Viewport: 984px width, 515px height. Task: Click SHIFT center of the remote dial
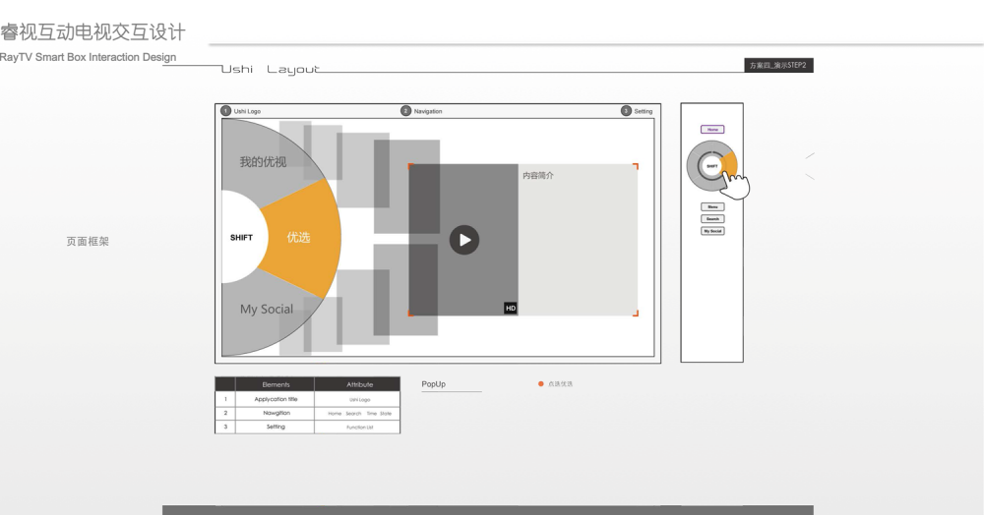click(x=711, y=166)
